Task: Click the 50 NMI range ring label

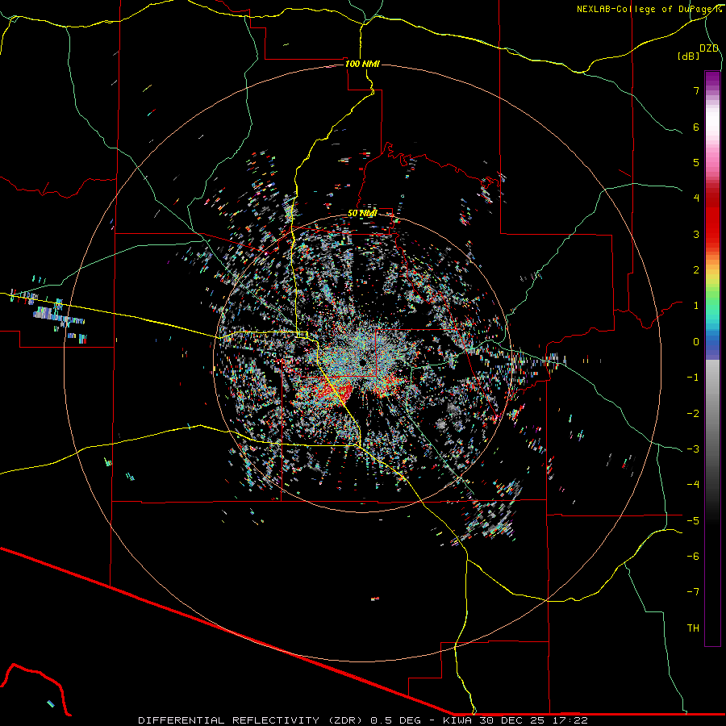Action: point(362,214)
